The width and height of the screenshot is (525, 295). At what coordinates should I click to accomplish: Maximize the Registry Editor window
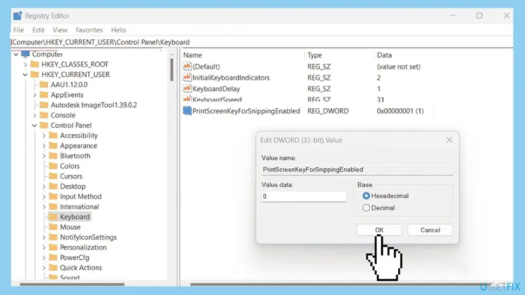tap(479, 16)
